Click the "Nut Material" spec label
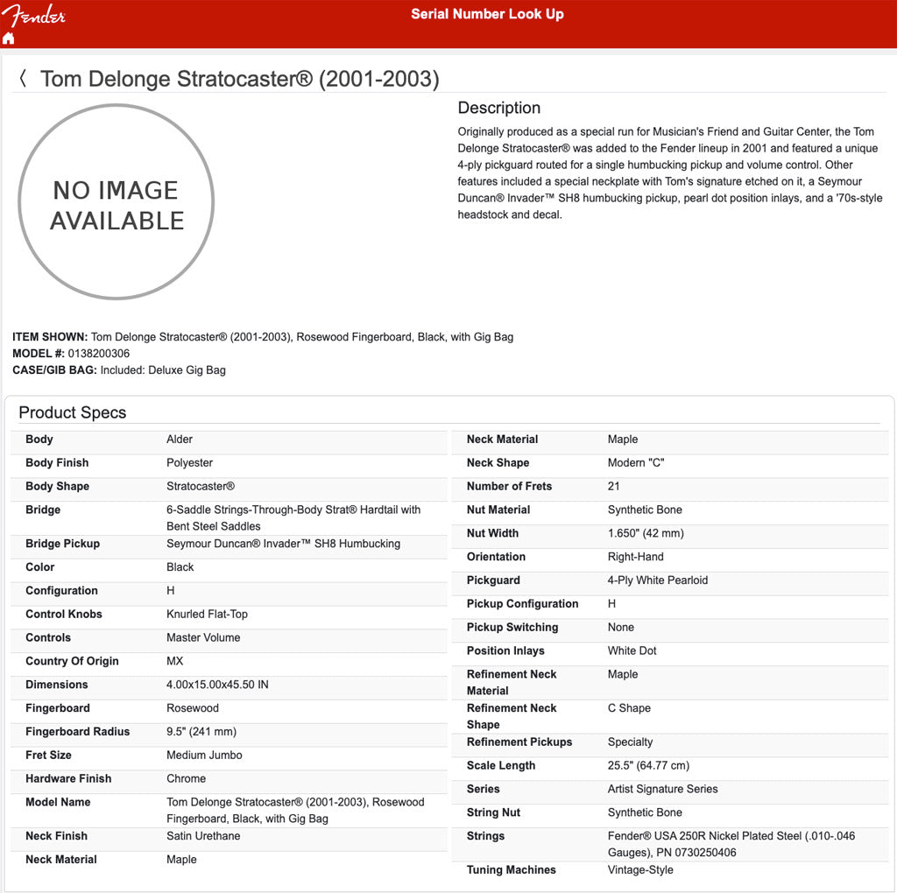The width and height of the screenshot is (897, 893). tap(498, 510)
